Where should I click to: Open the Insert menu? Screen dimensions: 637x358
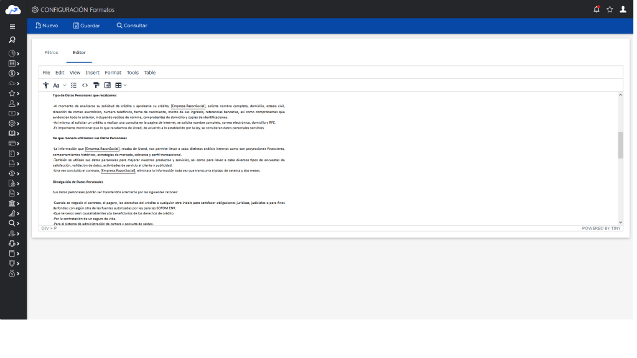coord(92,73)
